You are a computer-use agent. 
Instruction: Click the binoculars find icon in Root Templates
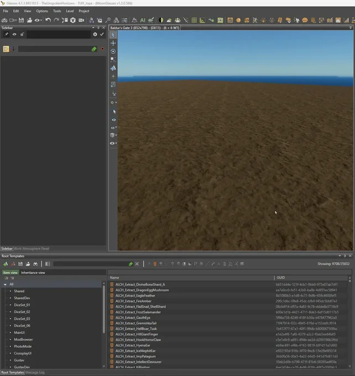pyautogui.click(x=35, y=264)
